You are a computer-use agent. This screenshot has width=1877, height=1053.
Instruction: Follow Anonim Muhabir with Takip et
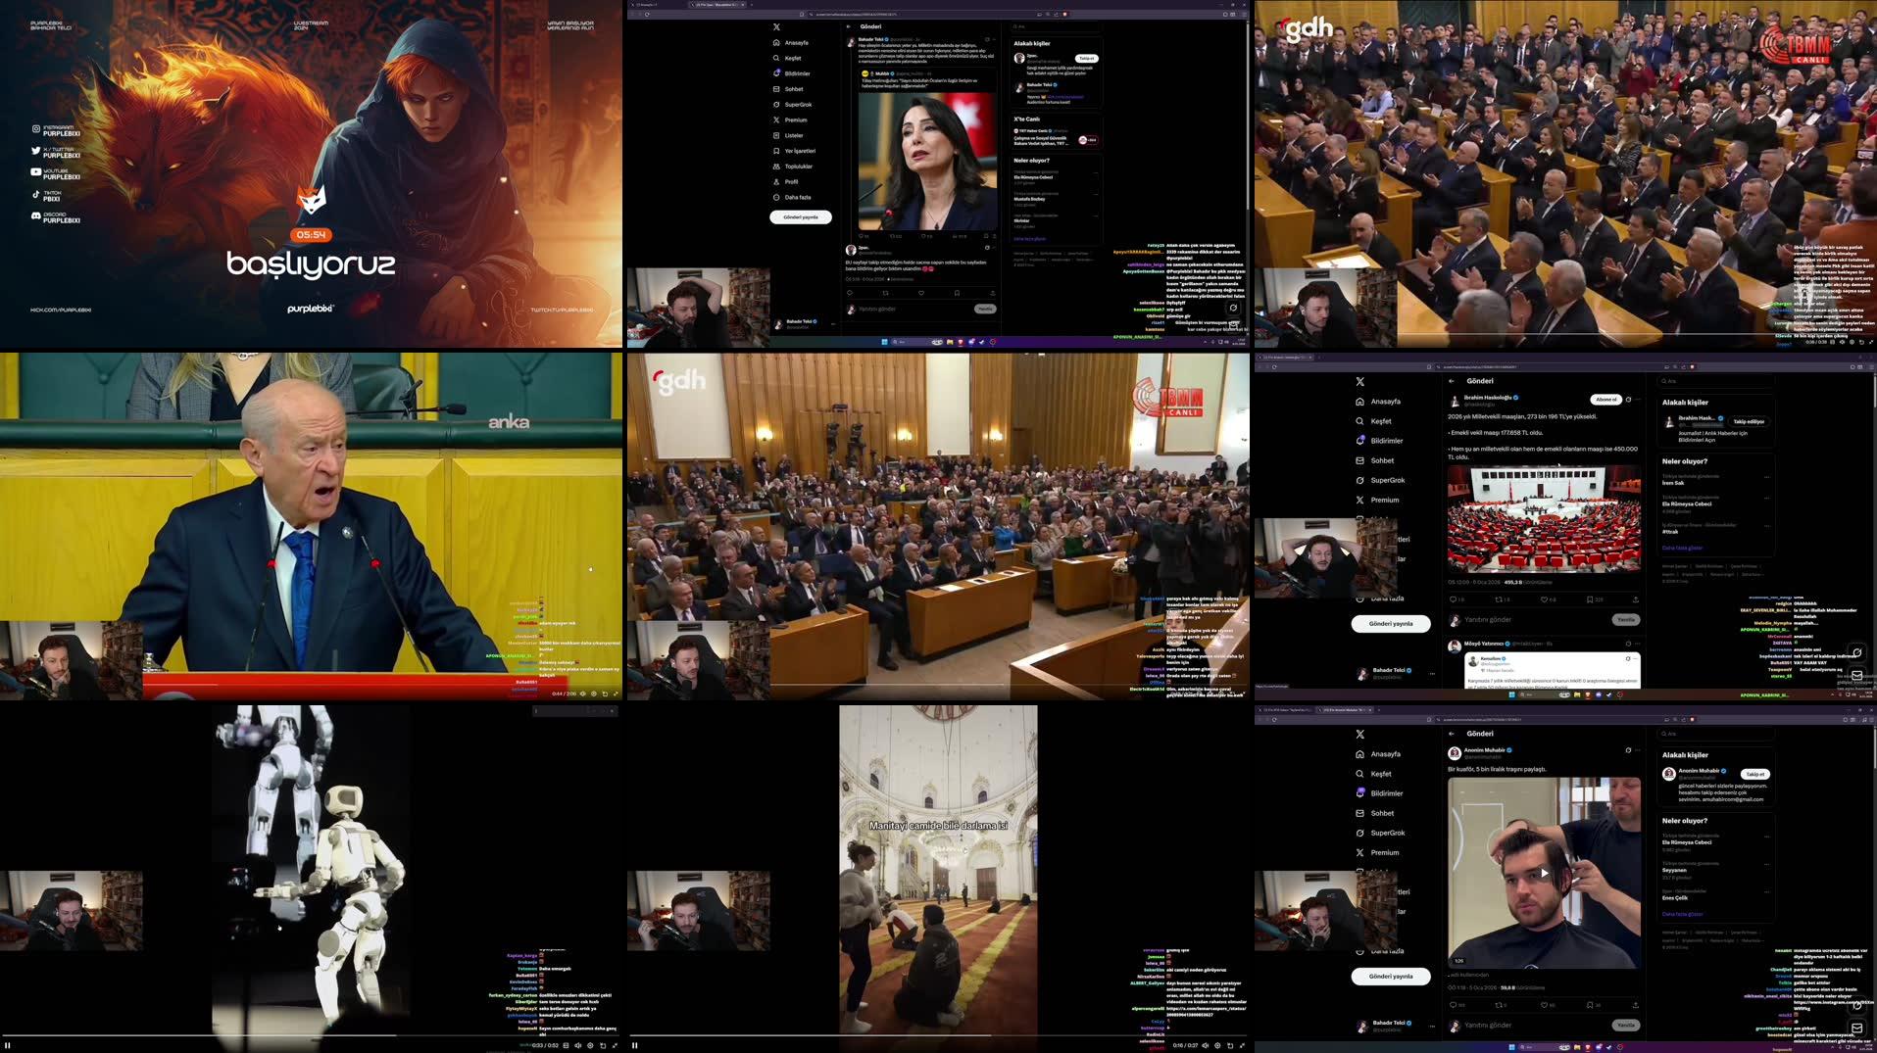click(1754, 774)
